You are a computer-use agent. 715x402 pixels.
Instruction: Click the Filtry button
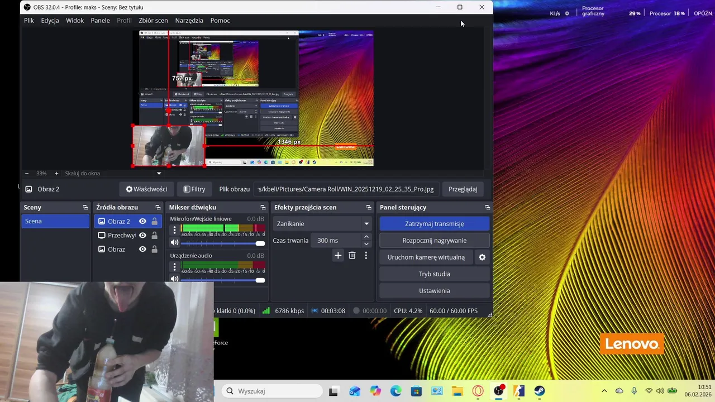coord(194,189)
